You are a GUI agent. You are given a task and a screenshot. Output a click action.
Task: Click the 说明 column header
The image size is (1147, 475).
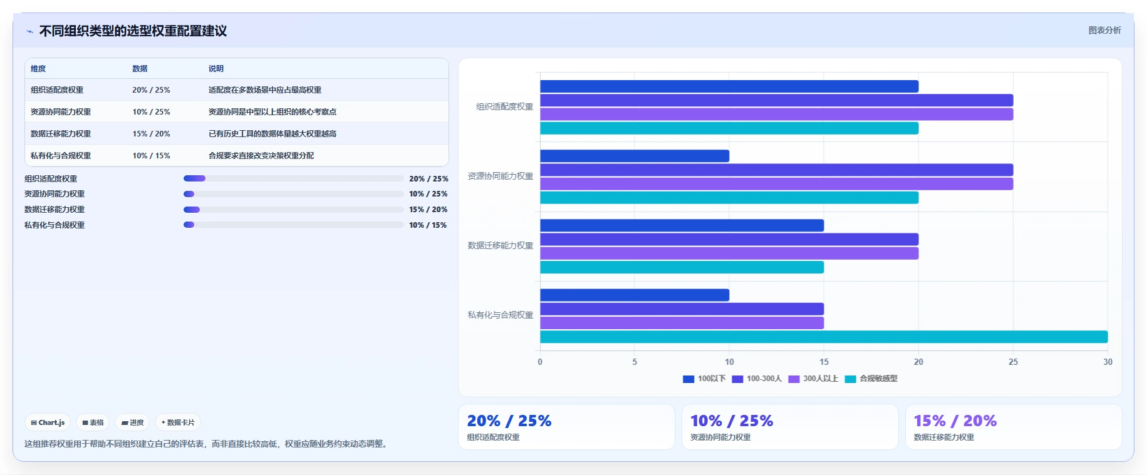pos(216,69)
